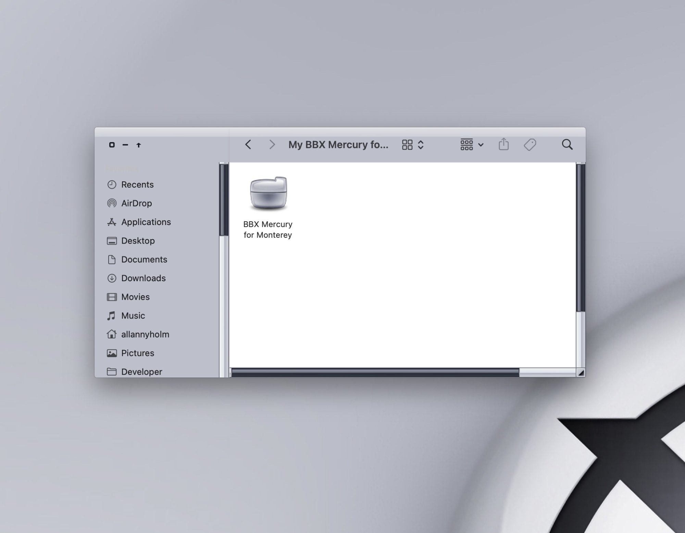685x533 pixels.
Task: Select the Music sidebar item
Action: (x=133, y=315)
